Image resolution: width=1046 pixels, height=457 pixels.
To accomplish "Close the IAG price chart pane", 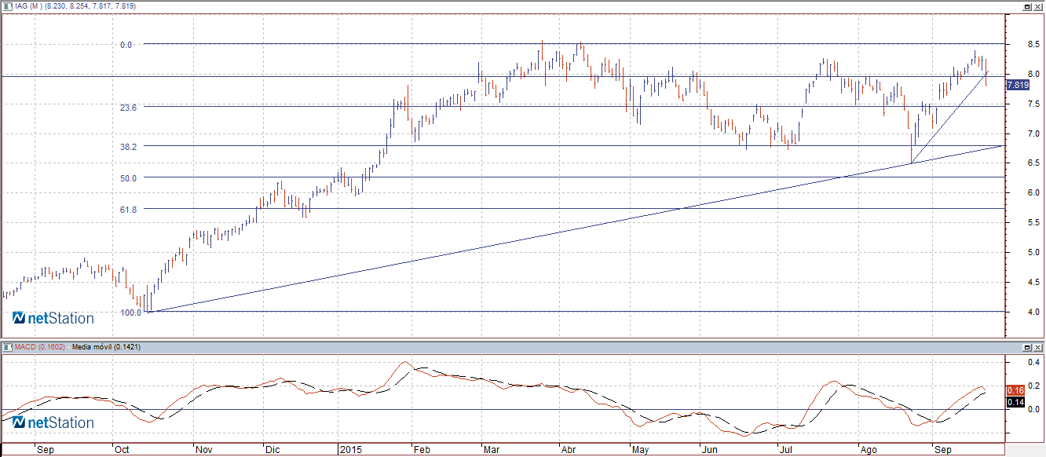I will click(1038, 5).
